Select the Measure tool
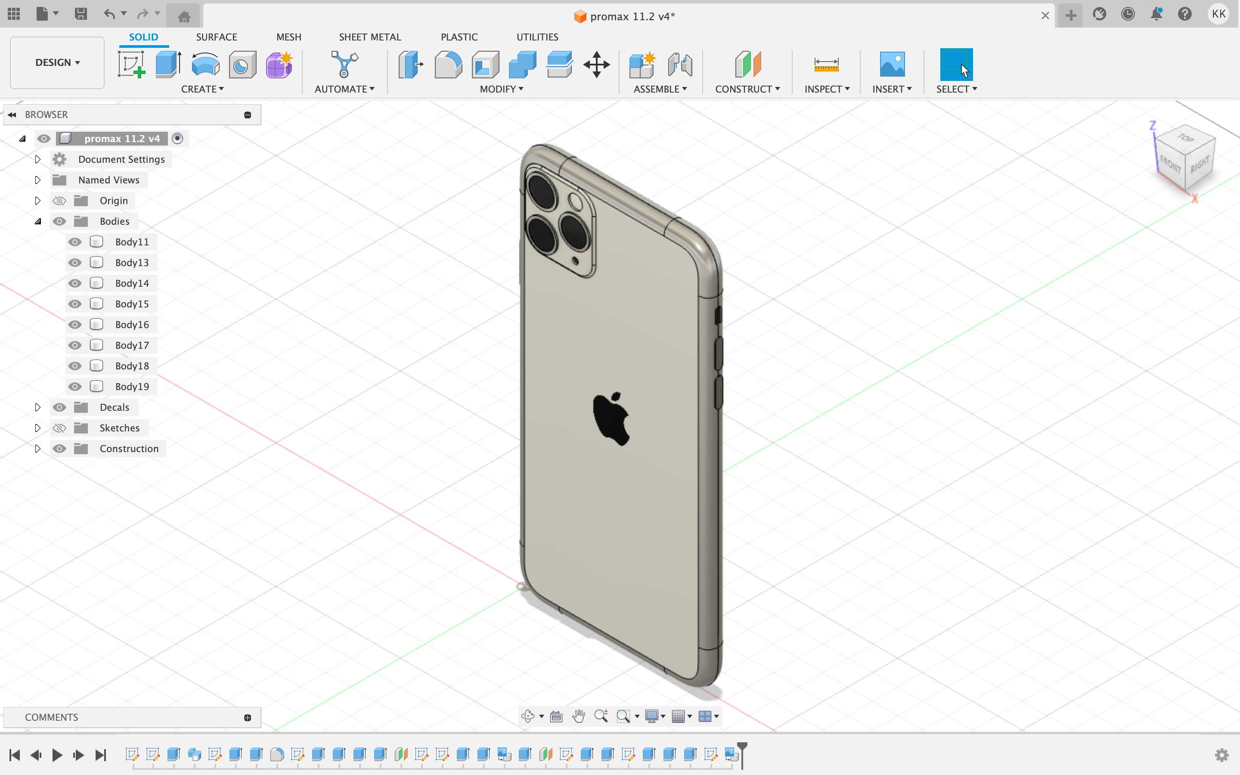This screenshot has width=1240, height=775. tap(826, 65)
